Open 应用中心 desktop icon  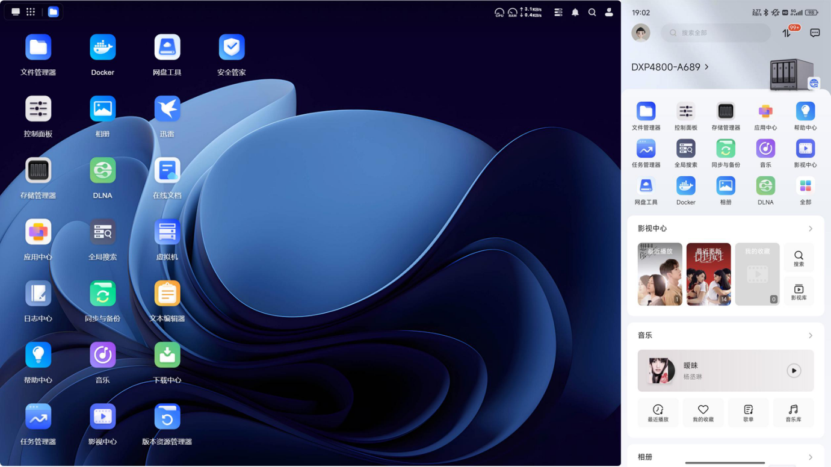pyautogui.click(x=39, y=232)
